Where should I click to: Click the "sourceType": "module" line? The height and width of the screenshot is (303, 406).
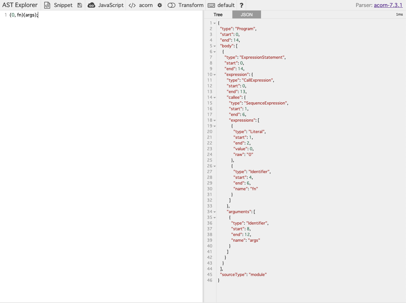(x=243, y=274)
